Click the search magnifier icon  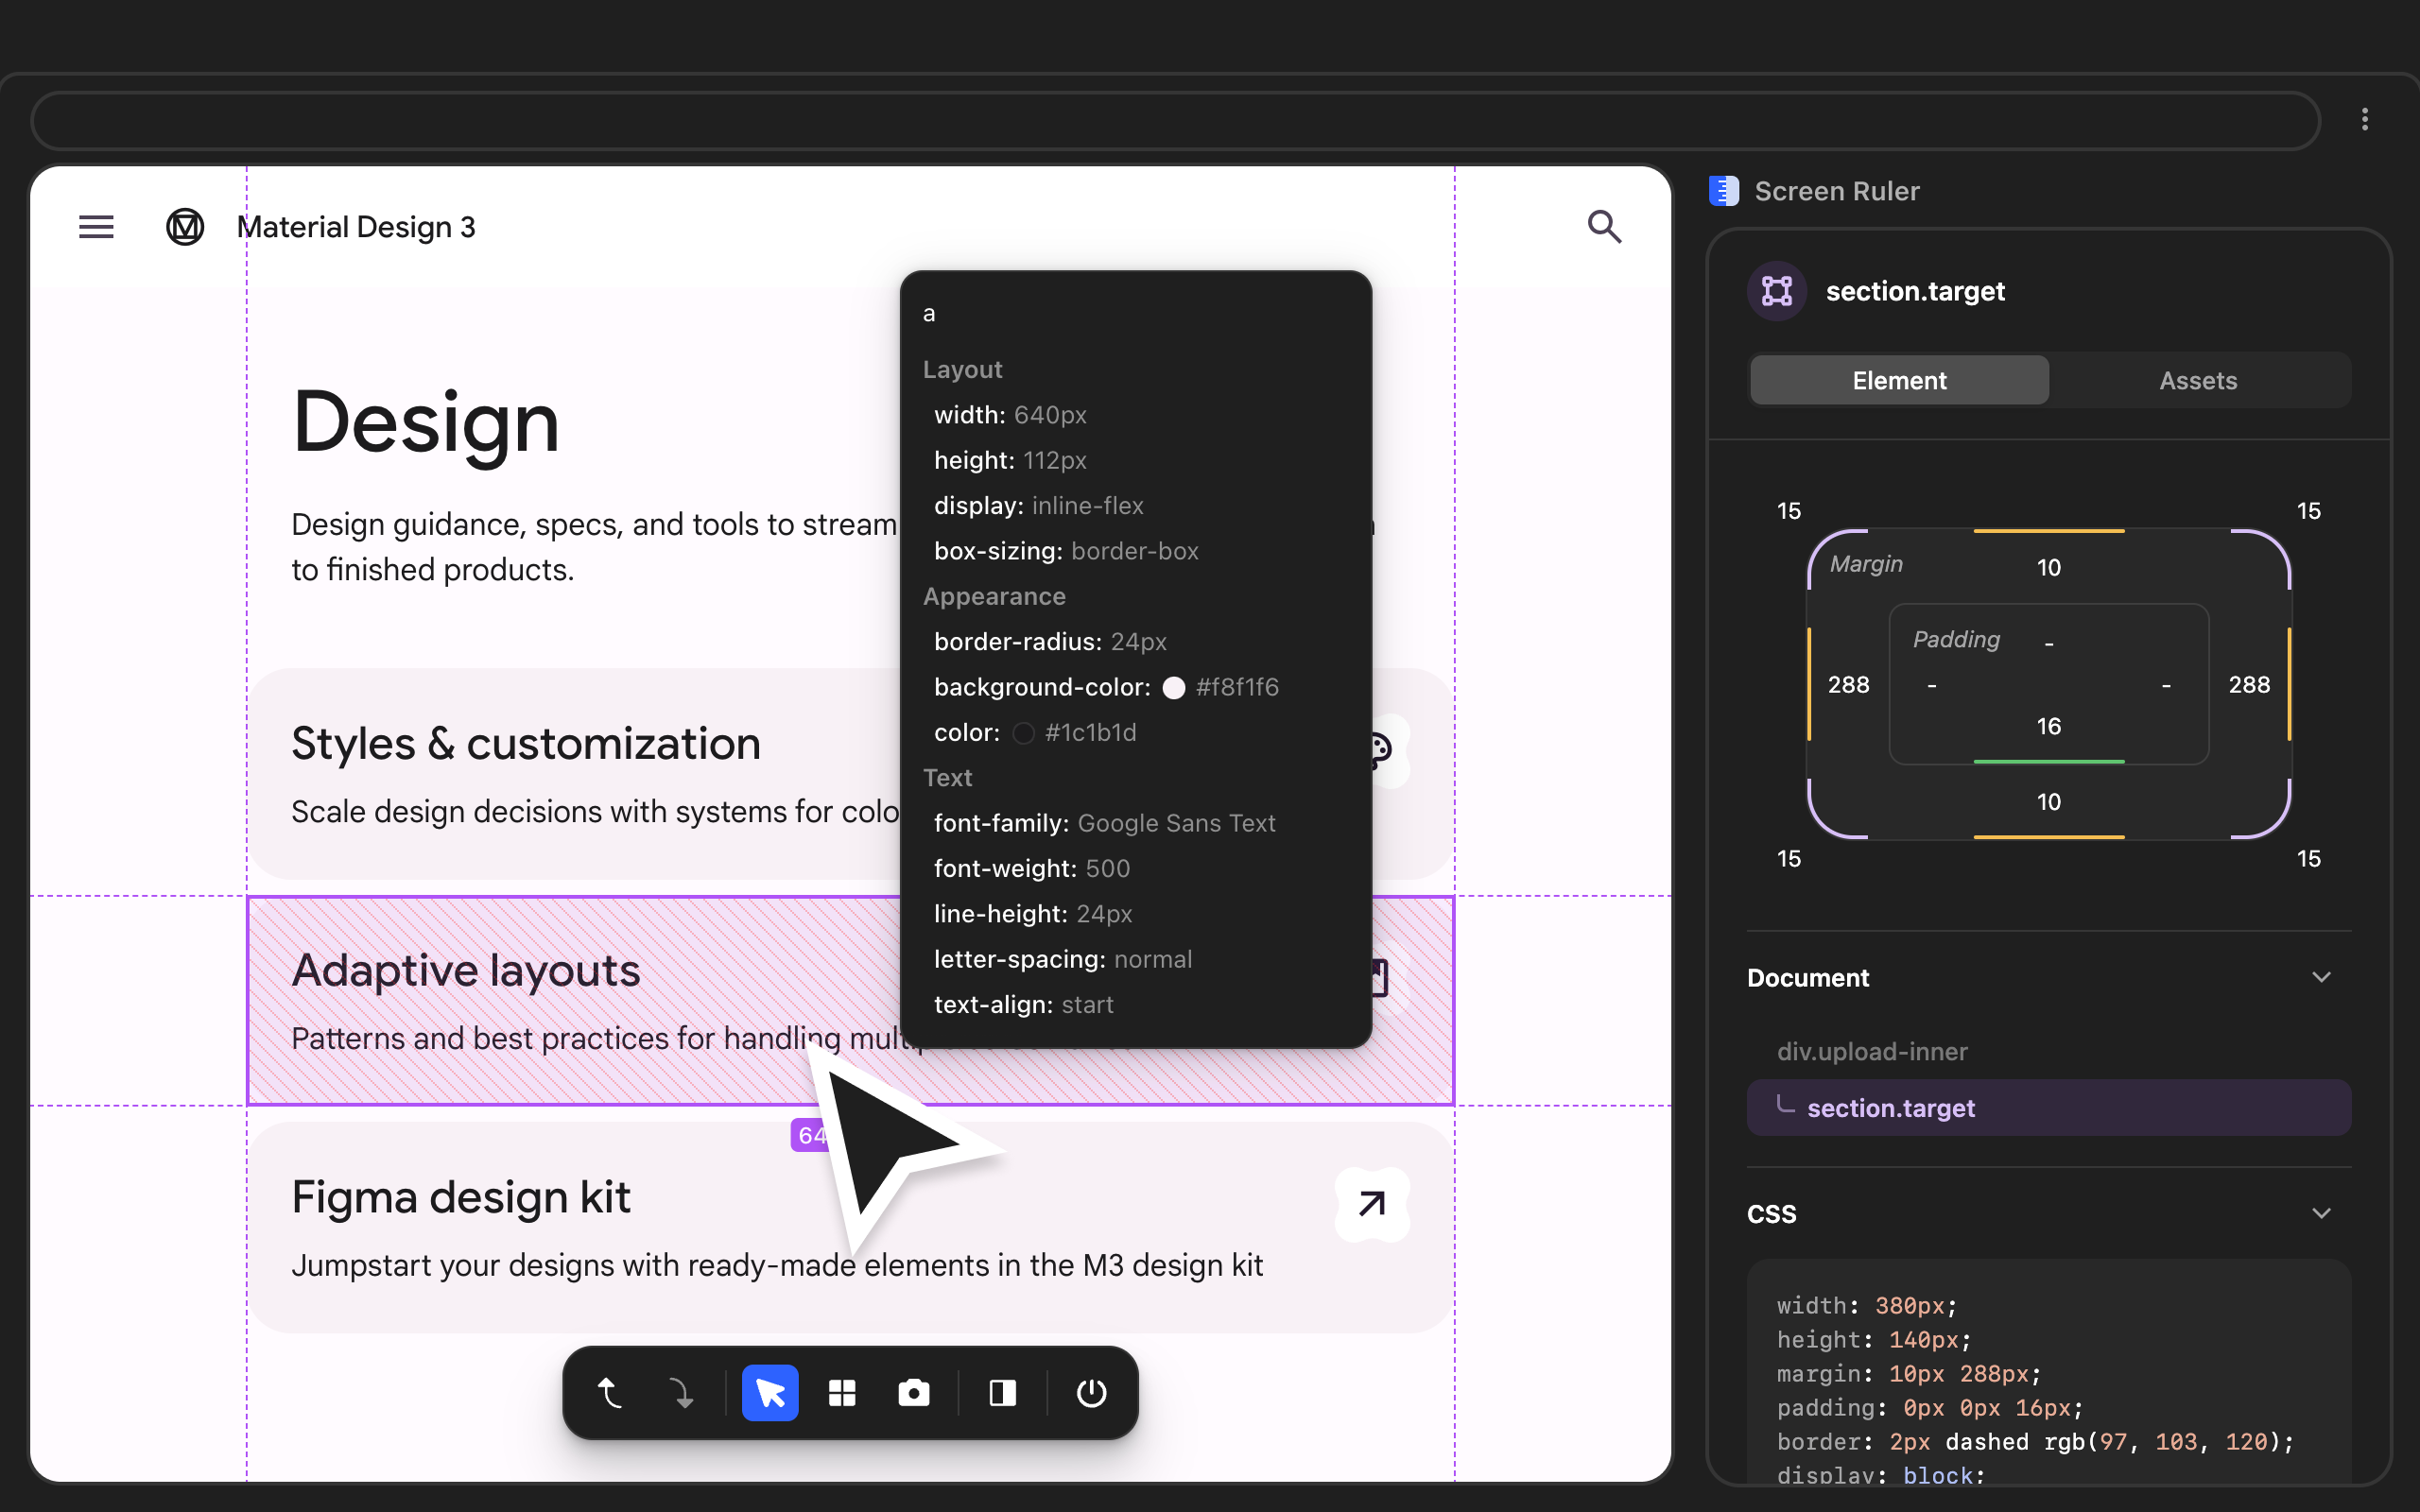click(1604, 227)
